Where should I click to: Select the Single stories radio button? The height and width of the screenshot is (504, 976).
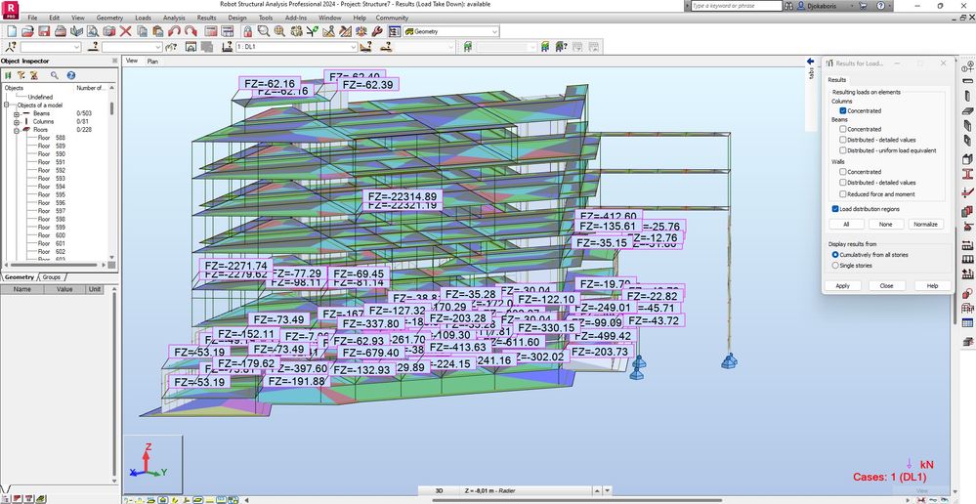834,265
